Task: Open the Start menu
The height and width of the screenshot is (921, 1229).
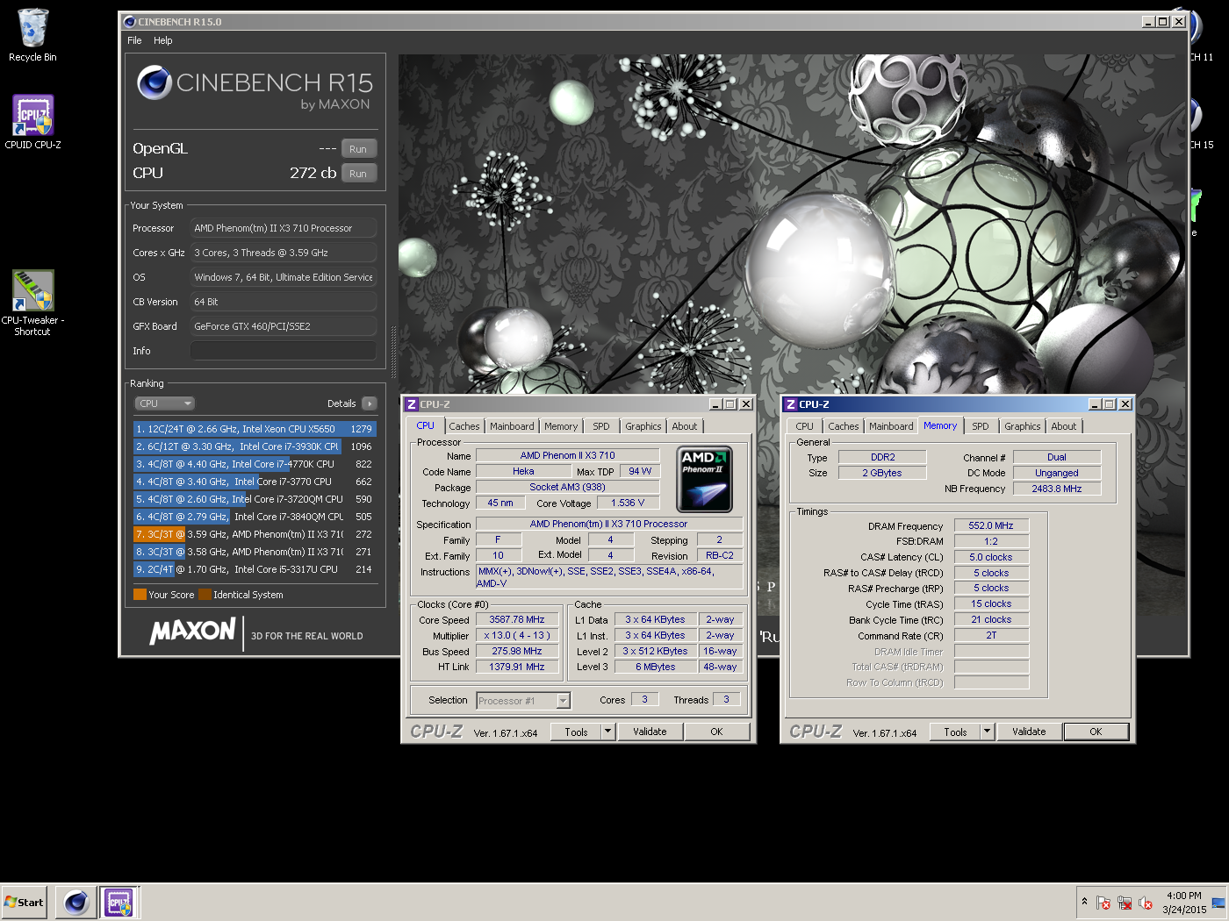Action: coord(25,902)
